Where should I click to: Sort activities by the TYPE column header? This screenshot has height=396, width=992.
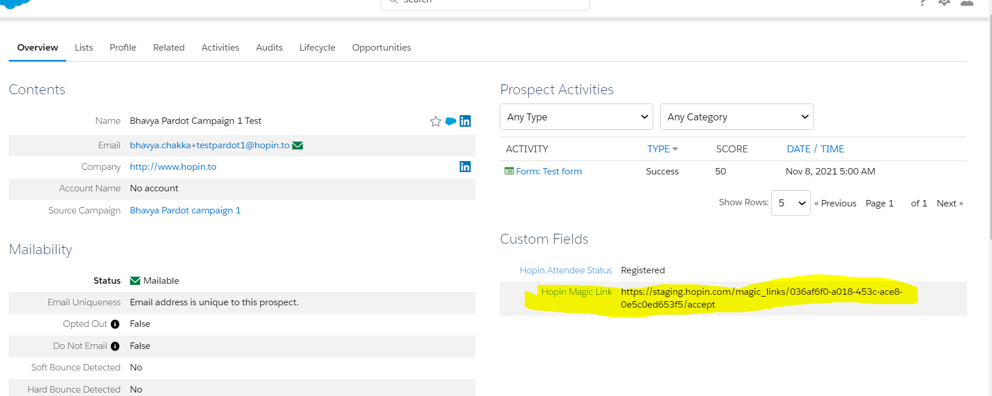658,149
